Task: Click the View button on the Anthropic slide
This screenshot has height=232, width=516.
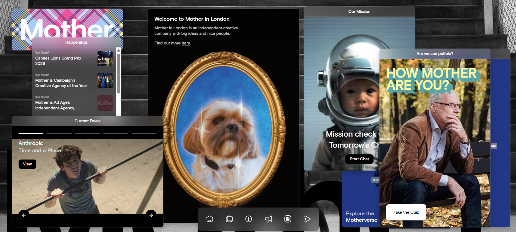Action: point(27,164)
